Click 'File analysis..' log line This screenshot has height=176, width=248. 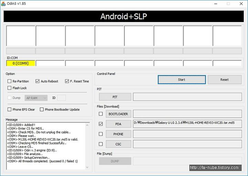tap(25, 154)
